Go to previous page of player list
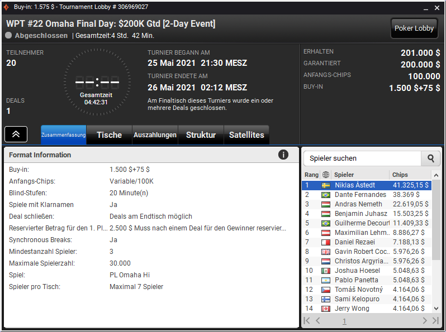Viewport: 446px width, 332px height. point(318,321)
